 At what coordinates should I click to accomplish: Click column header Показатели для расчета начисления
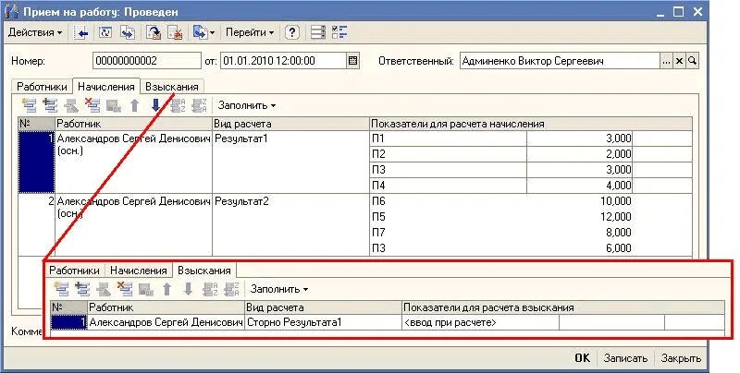[531, 124]
